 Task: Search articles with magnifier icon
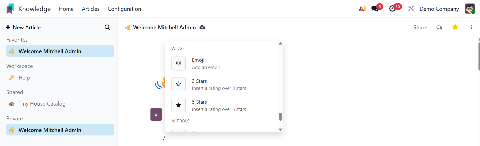tap(107, 27)
